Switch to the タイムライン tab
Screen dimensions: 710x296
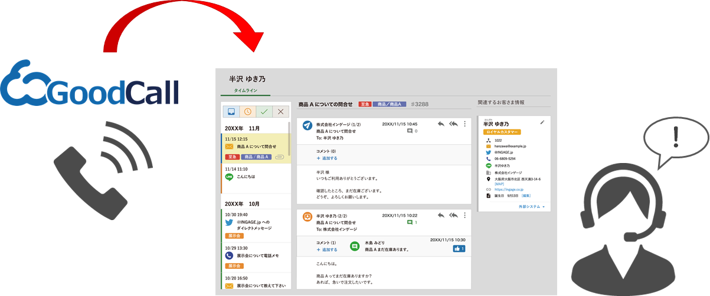(246, 92)
